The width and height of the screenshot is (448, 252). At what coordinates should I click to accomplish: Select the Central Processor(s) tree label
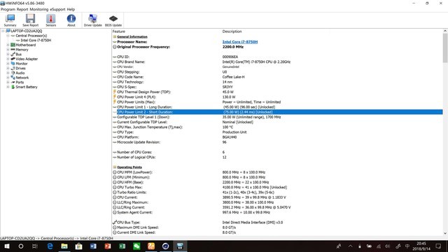(x=31, y=36)
